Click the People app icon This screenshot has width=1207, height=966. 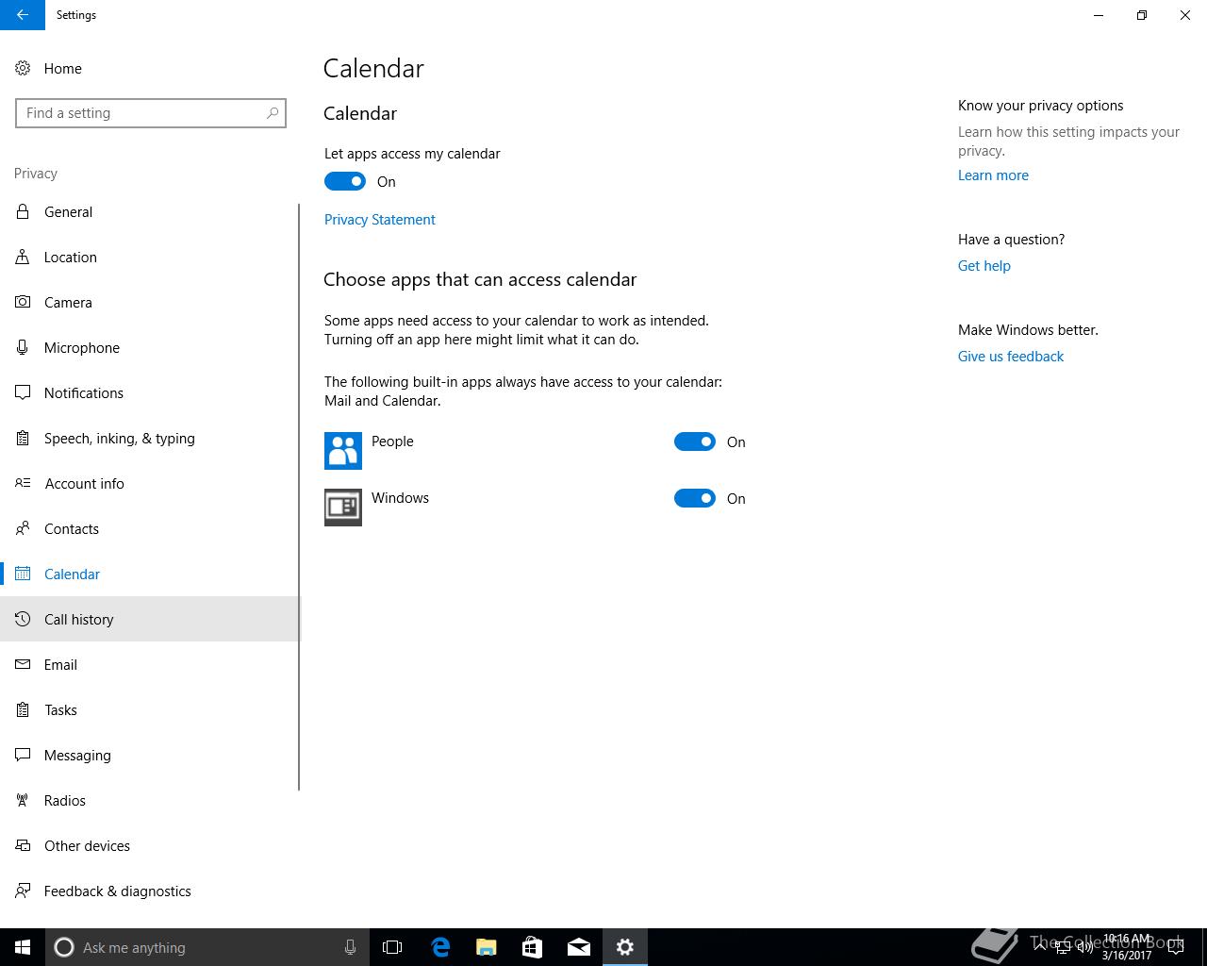pos(343,451)
